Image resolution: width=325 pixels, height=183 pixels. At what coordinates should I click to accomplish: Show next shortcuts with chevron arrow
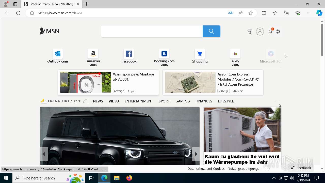click(x=286, y=56)
